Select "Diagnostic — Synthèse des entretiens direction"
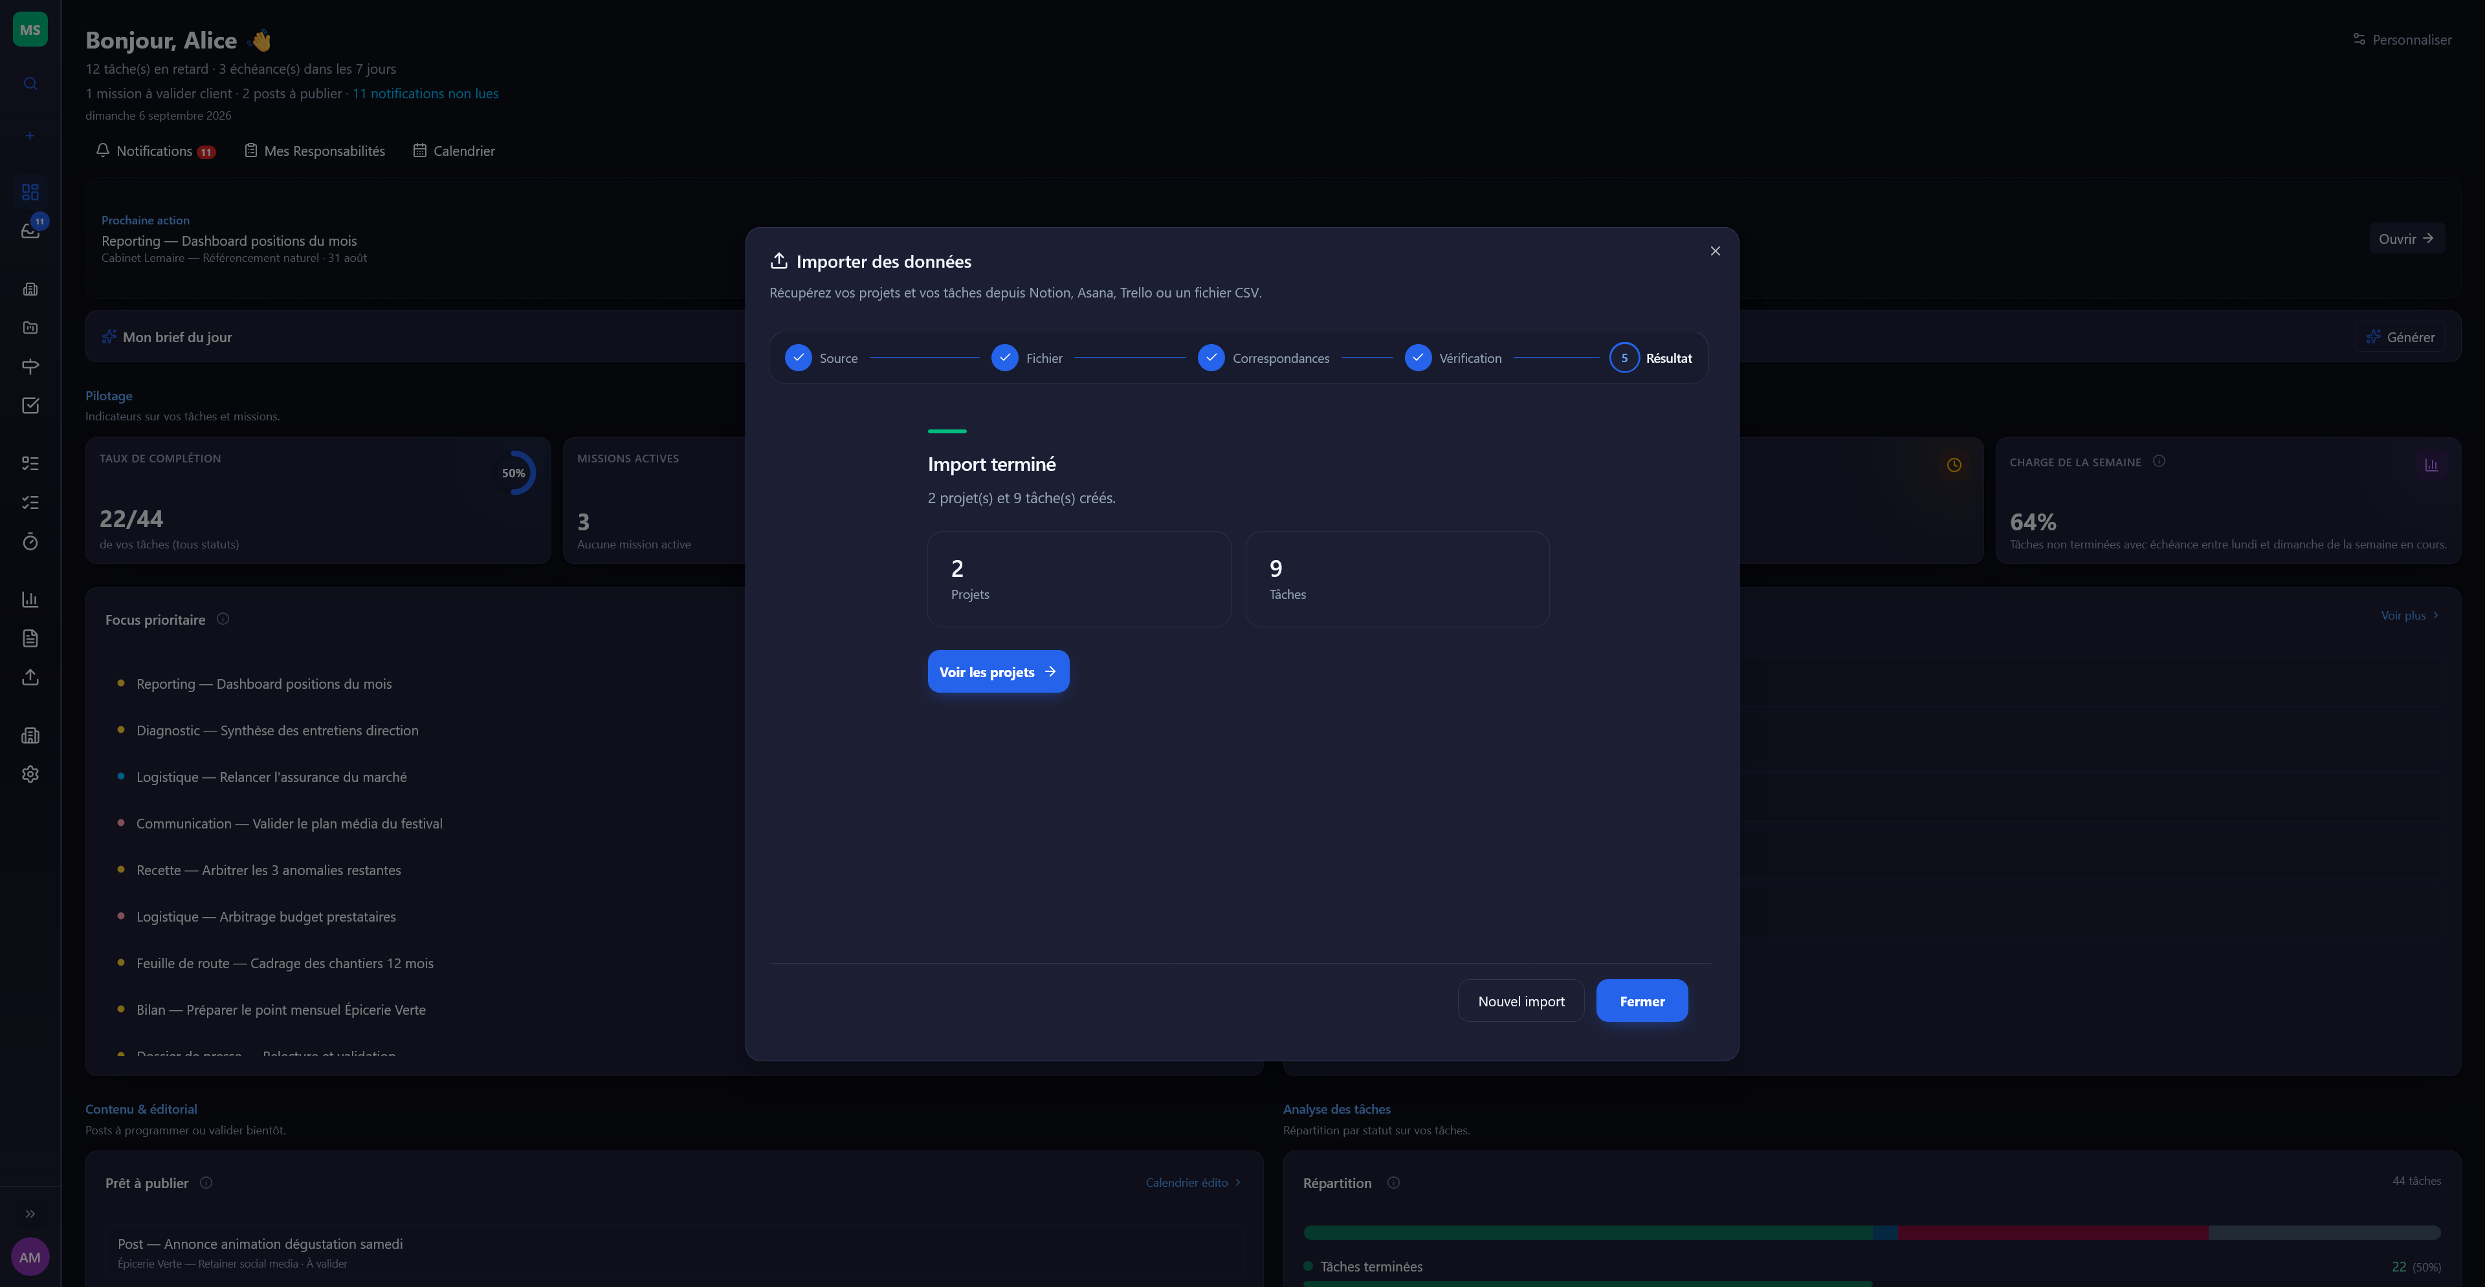Viewport: 2485px width, 1287px height. [x=278, y=731]
